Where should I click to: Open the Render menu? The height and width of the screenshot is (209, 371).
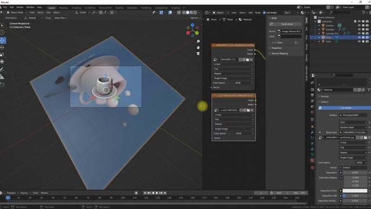(x=20, y=8)
